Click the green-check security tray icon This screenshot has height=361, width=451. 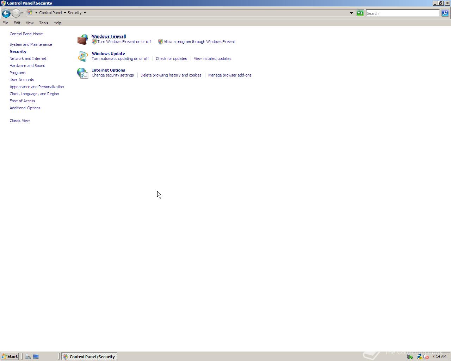[409, 357]
